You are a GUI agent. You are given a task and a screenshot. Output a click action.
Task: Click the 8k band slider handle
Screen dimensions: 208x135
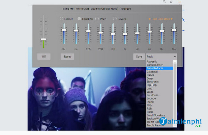(x=162, y=31)
